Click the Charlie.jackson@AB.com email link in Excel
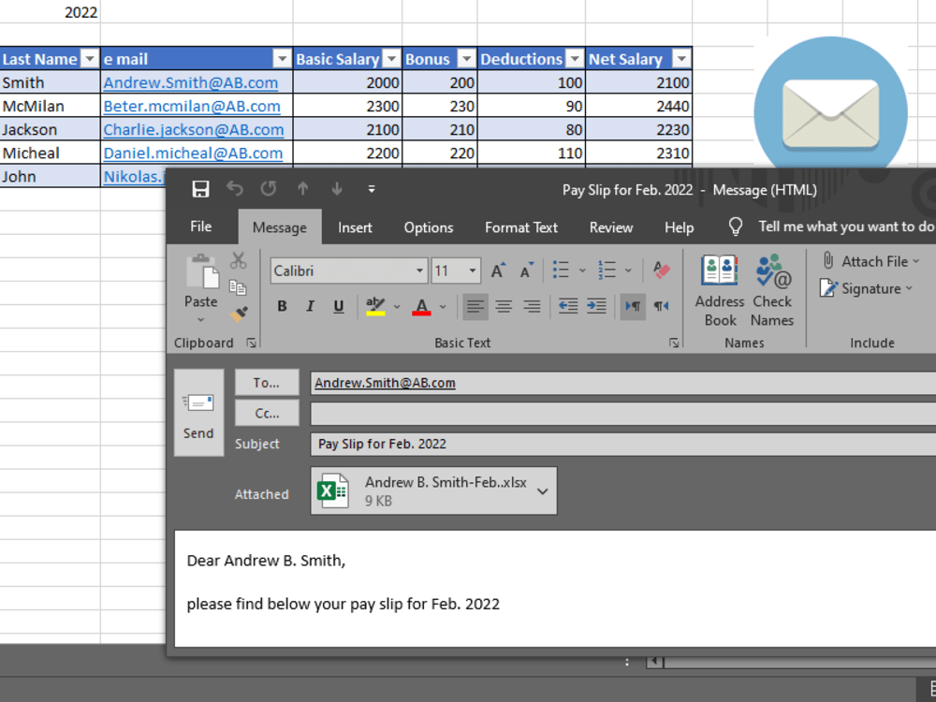Image resolution: width=936 pixels, height=702 pixels. click(x=194, y=129)
